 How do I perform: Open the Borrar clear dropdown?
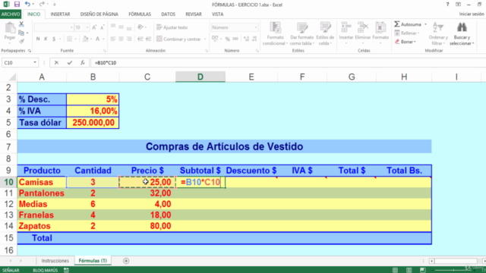point(406,42)
